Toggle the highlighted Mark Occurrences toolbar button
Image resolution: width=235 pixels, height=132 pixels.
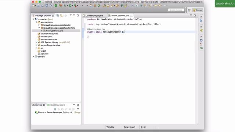(126, 5)
